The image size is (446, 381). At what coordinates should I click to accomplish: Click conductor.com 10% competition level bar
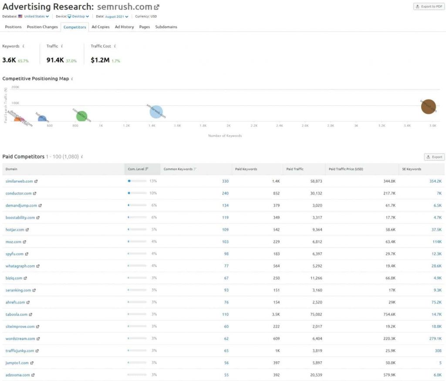click(137, 193)
